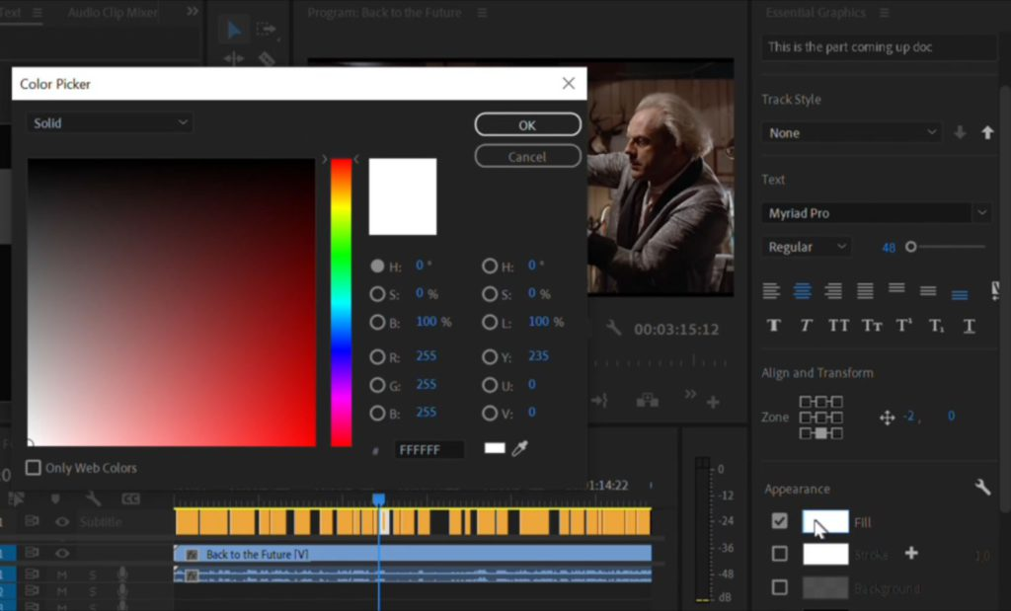The width and height of the screenshot is (1011, 611).
Task: Apply faux italic text style
Action: 806,326
